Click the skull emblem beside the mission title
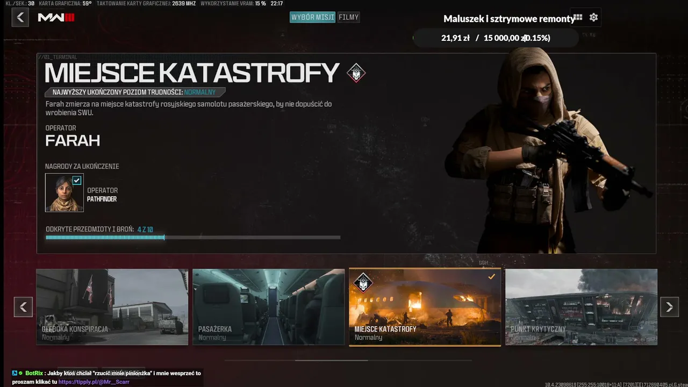The image size is (688, 387). [x=356, y=73]
